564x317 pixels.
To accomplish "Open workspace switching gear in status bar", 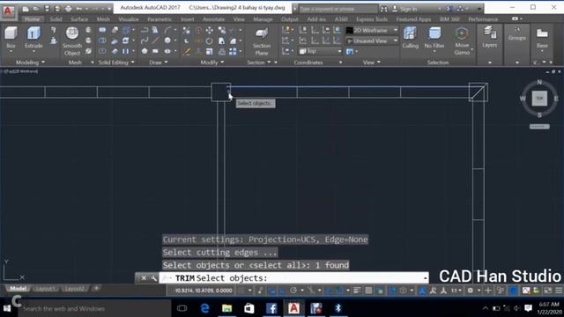I will tap(470, 291).
